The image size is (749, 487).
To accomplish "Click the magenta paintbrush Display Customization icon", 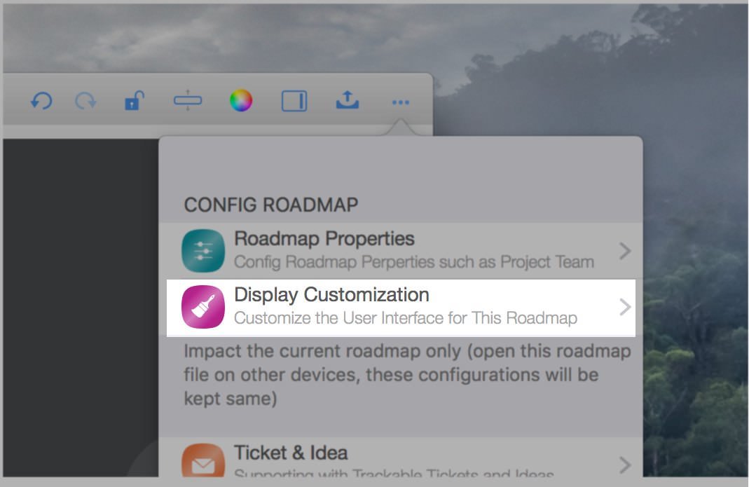I will point(202,307).
